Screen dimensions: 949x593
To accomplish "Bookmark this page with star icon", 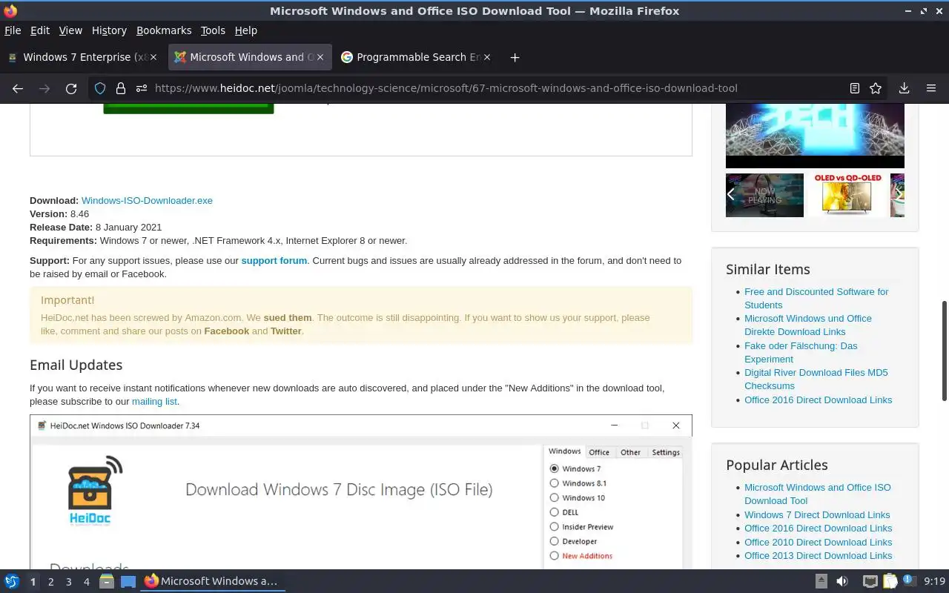I will click(x=876, y=88).
